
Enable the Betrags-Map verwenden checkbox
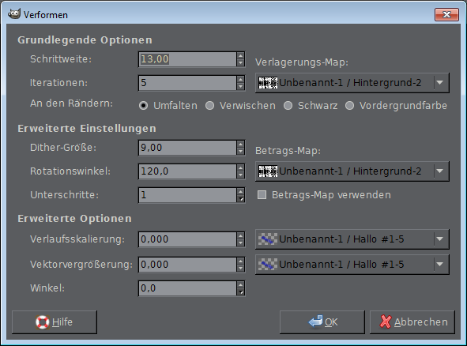pyautogui.click(x=262, y=195)
